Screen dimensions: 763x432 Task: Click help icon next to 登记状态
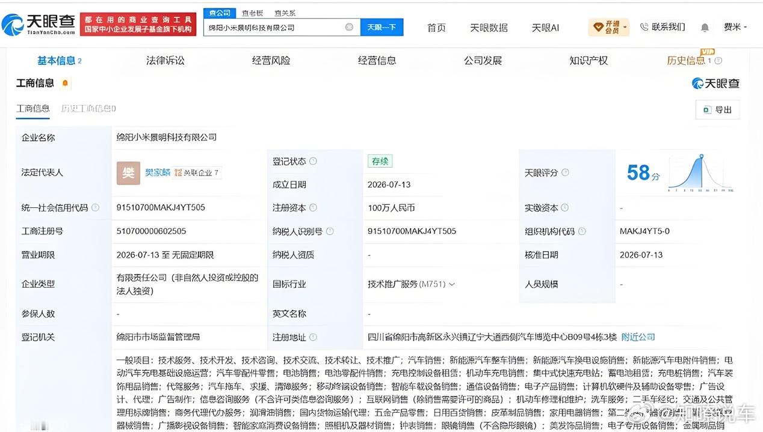[x=313, y=161]
